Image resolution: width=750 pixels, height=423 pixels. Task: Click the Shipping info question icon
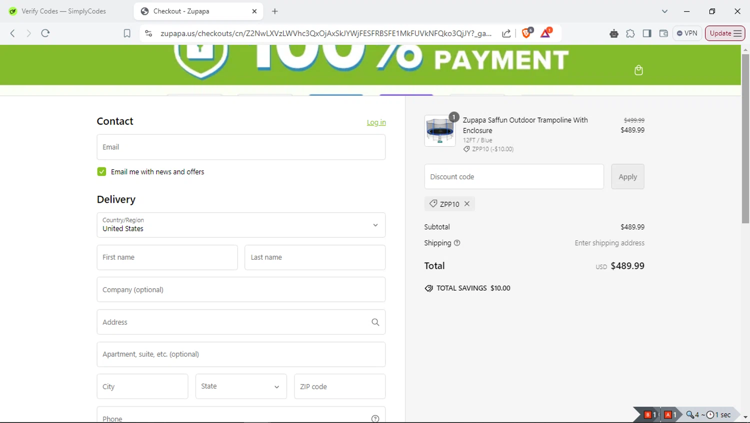pyautogui.click(x=457, y=243)
